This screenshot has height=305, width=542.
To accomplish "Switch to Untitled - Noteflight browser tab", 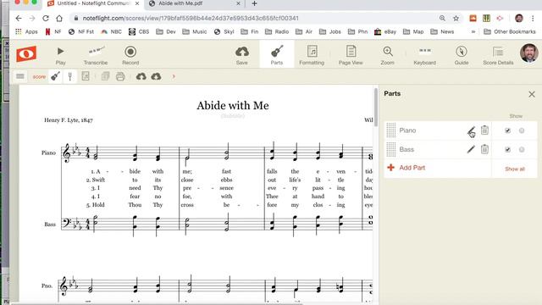I will point(93,3).
